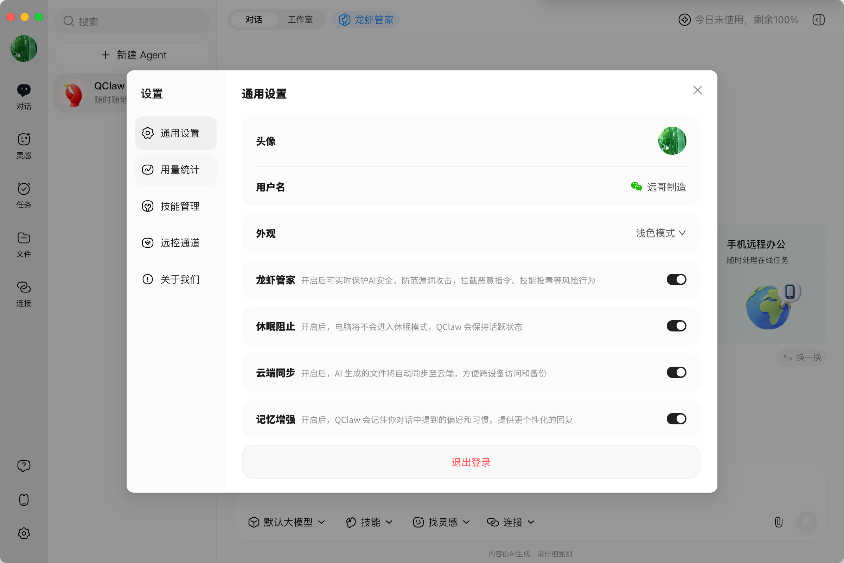
Task: Click the mobile phone icon in sidebar
Action: pos(24,499)
